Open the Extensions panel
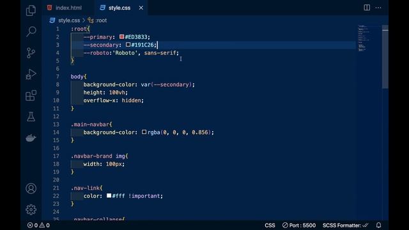The width and height of the screenshot is (409, 230). pyautogui.click(x=31, y=95)
